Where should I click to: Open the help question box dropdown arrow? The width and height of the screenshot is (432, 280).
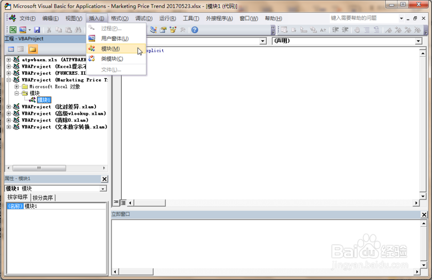pyautogui.click(x=401, y=19)
